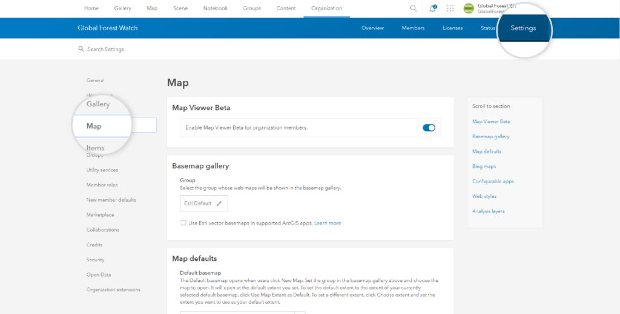620x314 pixels.
Task: Jump to Configurable apps section link
Action: tap(493, 182)
